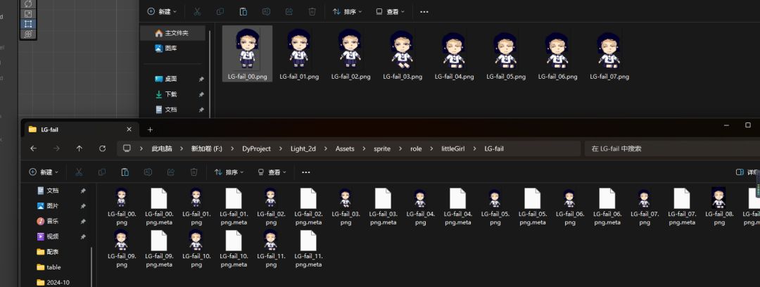Open the more options ellipsis in the back Explorer toolbar
This screenshot has height=287, width=760.
point(424,12)
